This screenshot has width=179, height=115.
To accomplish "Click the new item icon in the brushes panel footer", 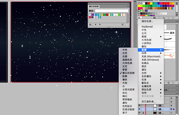I will point(169,83).
